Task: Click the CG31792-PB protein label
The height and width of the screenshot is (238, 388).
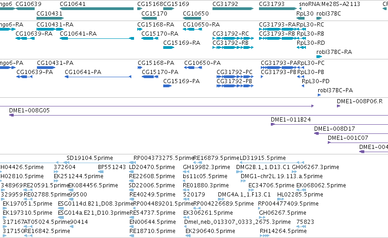Action: tap(234, 81)
